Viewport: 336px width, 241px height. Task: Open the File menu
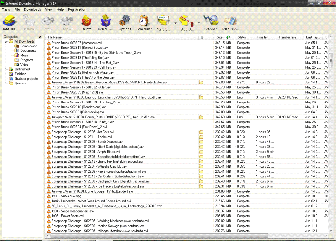(17, 9)
